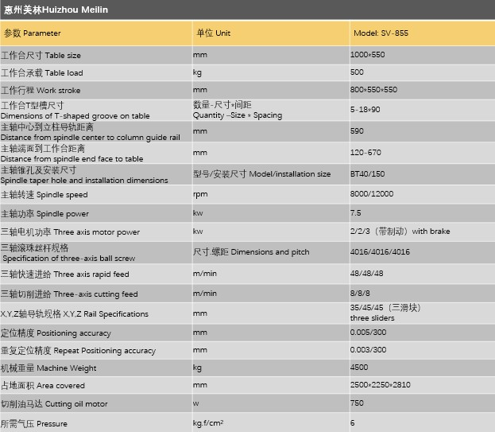Click the Positioning accuracy value 0.005/300
Image resolution: width=495 pixels, height=432 pixels.
pos(367,333)
